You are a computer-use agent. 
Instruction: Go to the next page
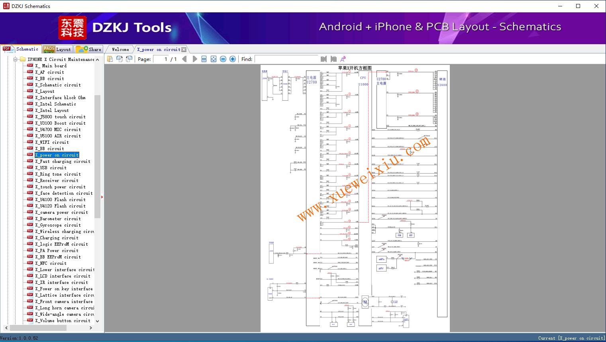click(x=194, y=59)
